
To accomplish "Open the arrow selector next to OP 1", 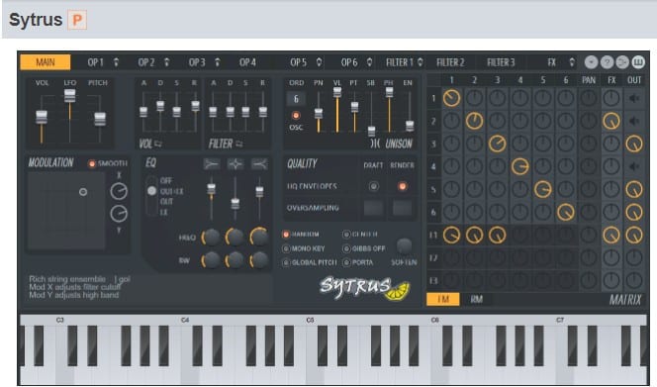I will tap(116, 62).
